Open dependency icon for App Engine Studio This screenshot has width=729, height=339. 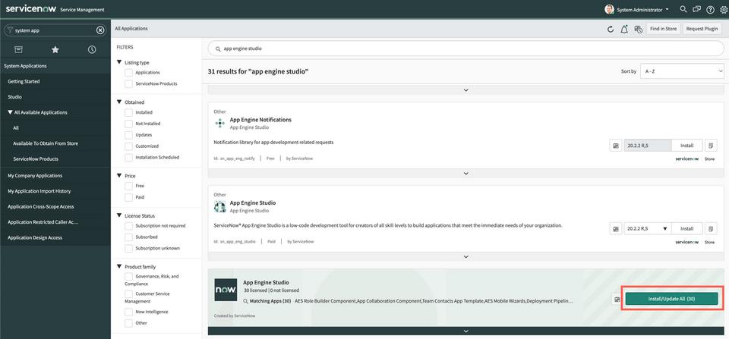(616, 228)
